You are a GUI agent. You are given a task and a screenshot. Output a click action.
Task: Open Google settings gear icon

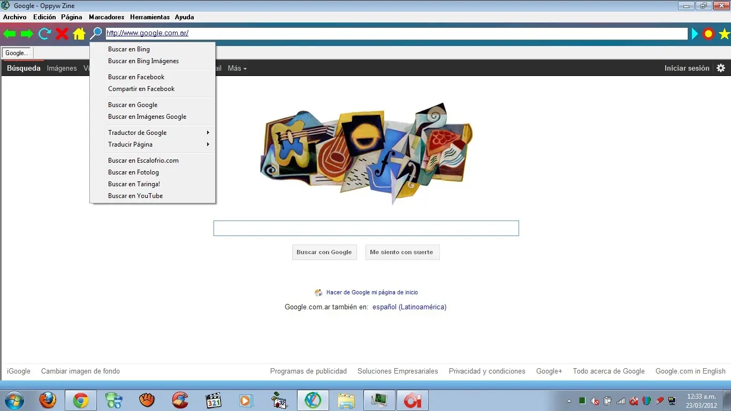721,68
